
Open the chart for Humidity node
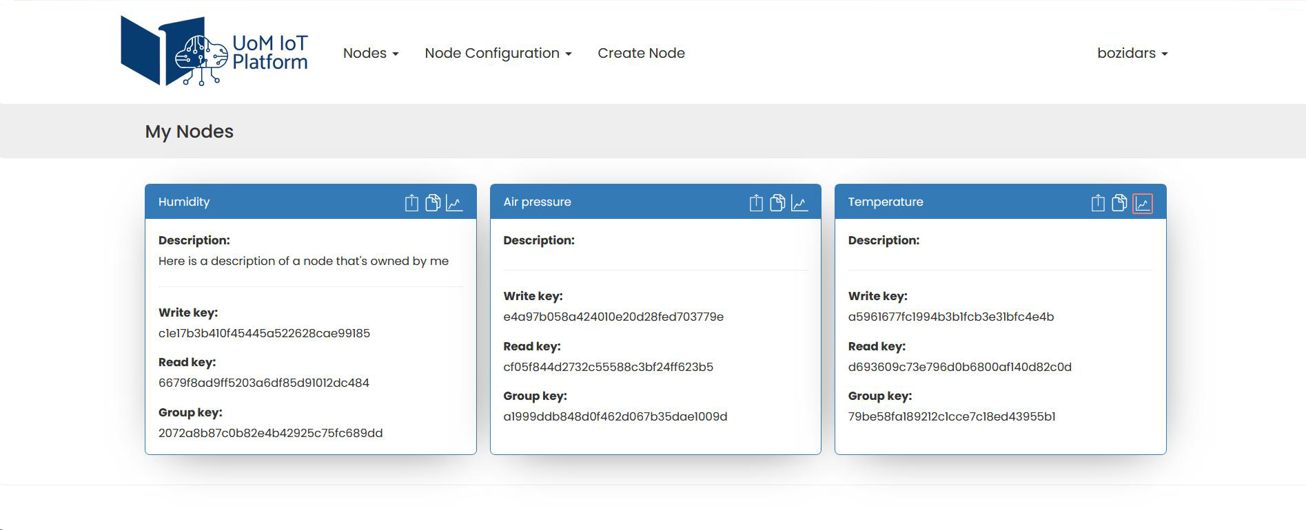(454, 203)
